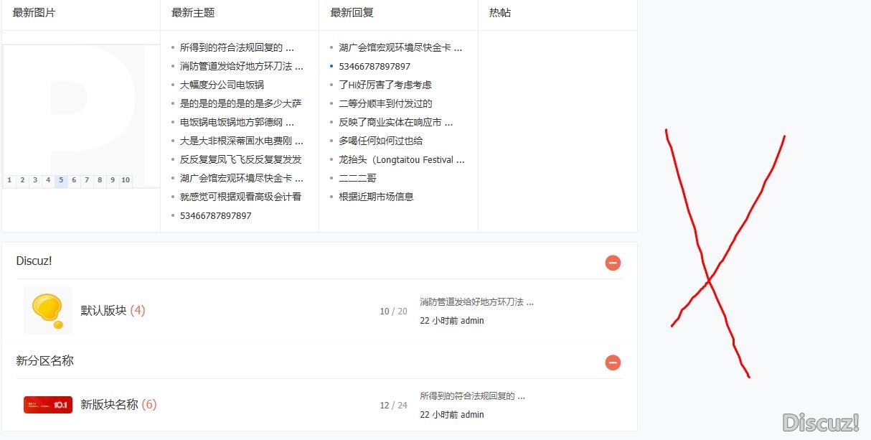871x440 pixels.
Task: Click admin in 新版块名称 last post
Action: [x=472, y=415]
